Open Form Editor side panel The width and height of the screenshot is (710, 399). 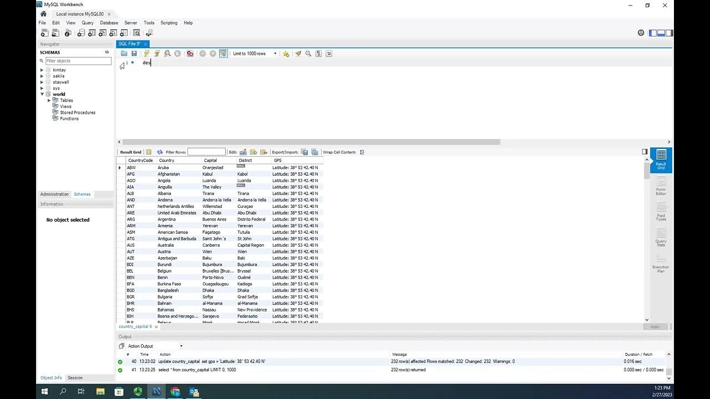pos(661,186)
